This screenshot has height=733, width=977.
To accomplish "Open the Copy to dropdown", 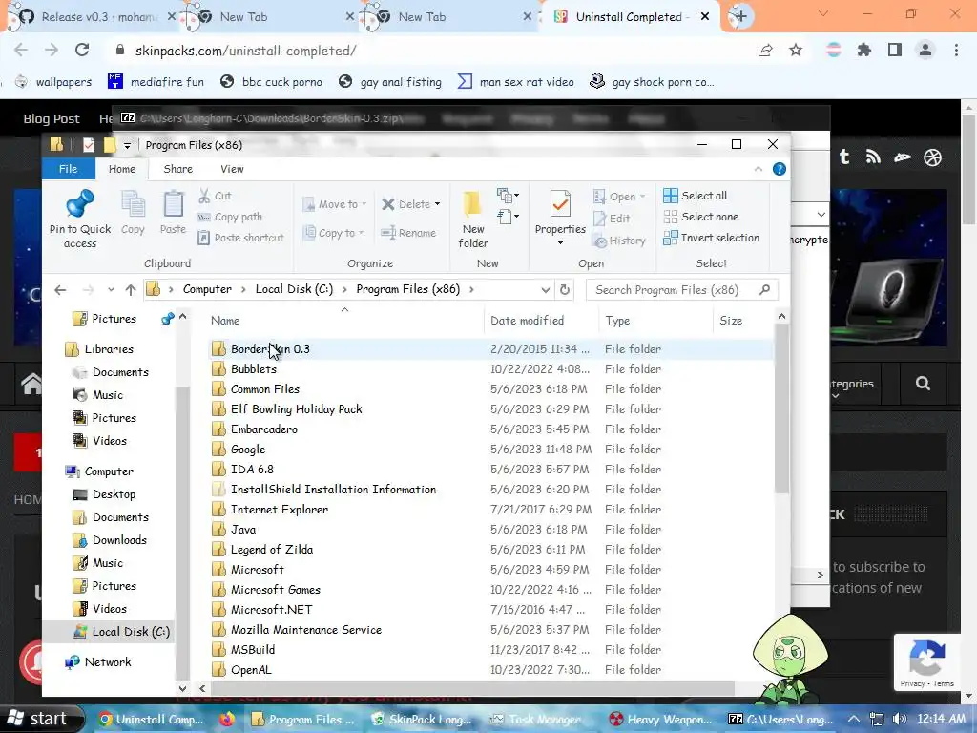I will point(333,233).
